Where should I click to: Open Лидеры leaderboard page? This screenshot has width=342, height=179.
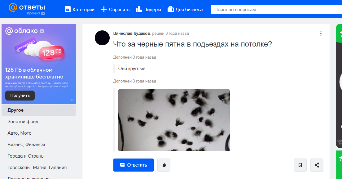[148, 10]
